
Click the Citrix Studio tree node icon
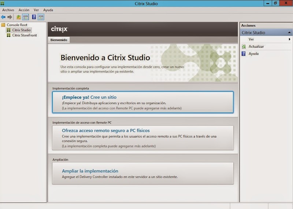click(8, 30)
